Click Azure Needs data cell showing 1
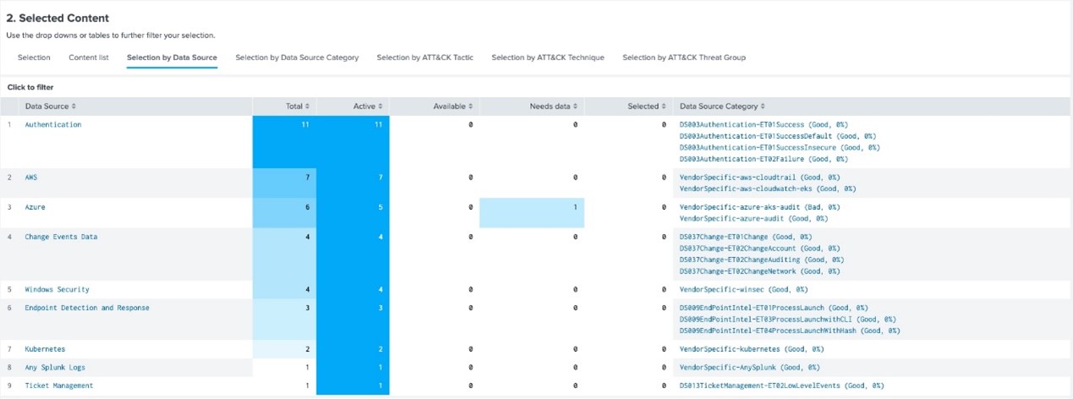The height and width of the screenshot is (399, 1073). (x=531, y=213)
